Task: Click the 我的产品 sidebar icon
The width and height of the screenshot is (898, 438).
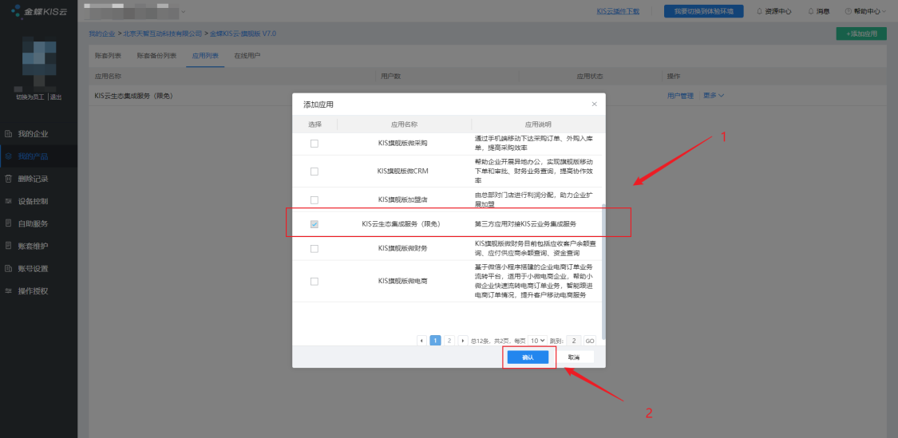Action: (8, 156)
